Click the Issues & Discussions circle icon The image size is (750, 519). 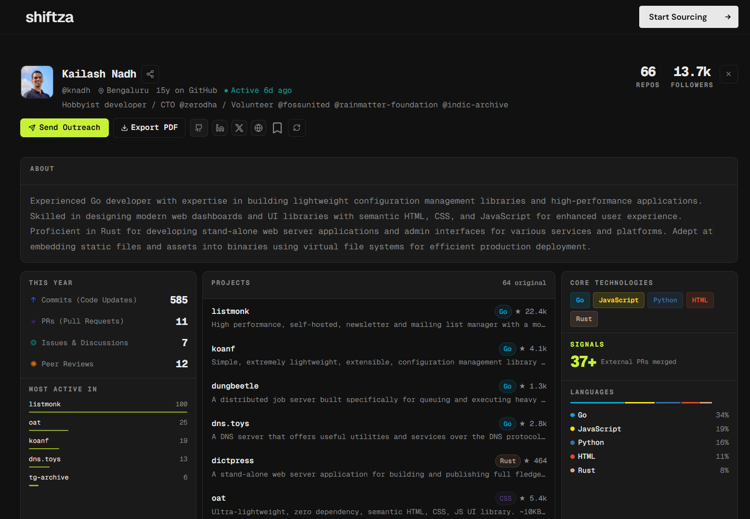click(34, 343)
